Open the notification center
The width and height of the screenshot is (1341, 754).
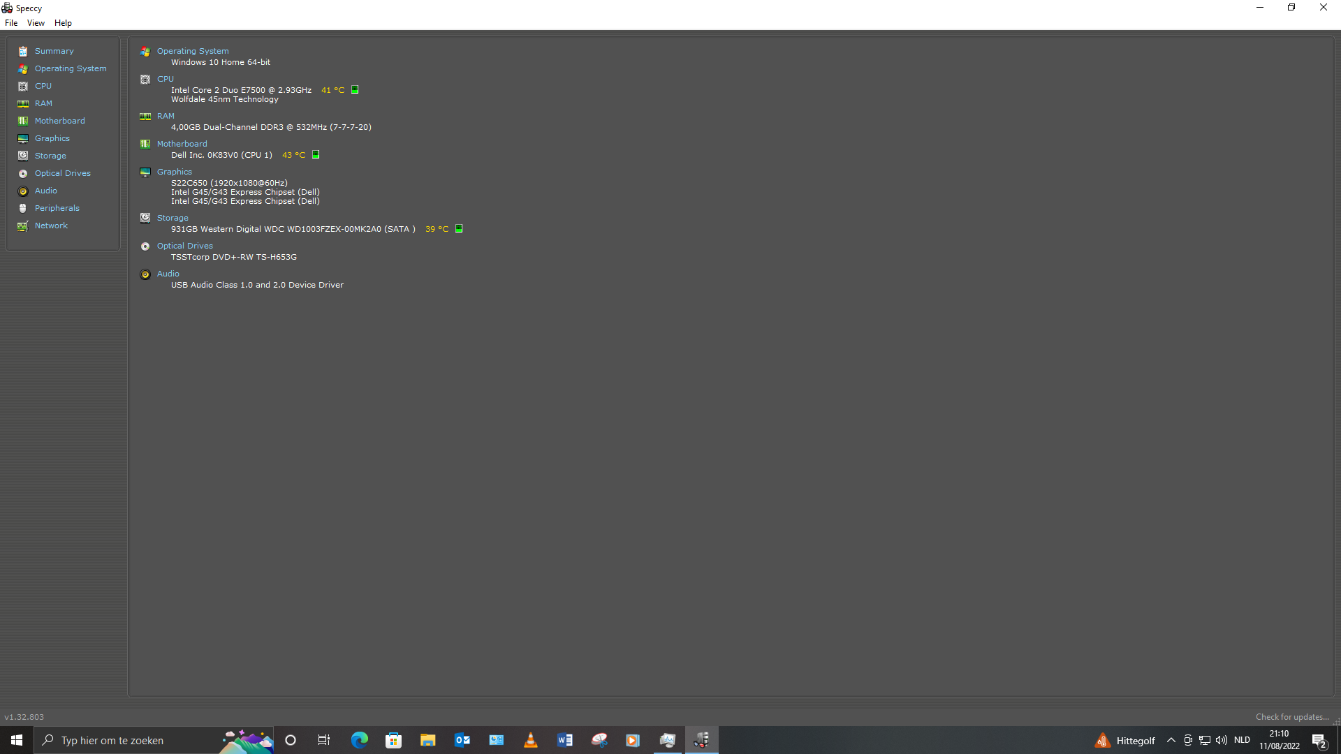click(x=1319, y=740)
